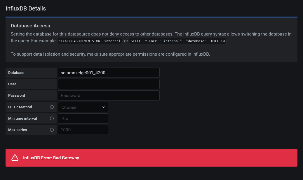Click the chevron arrow in the HTTP Method selector
Viewport: 303px width, 180px height.
coord(103,107)
